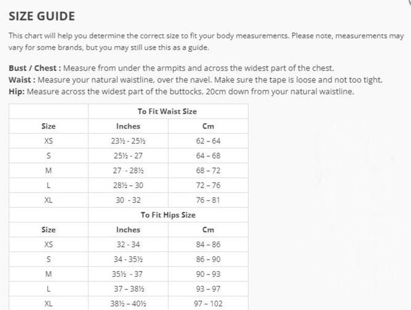
Task: Select the waist table Inches column header
Action: (128, 126)
